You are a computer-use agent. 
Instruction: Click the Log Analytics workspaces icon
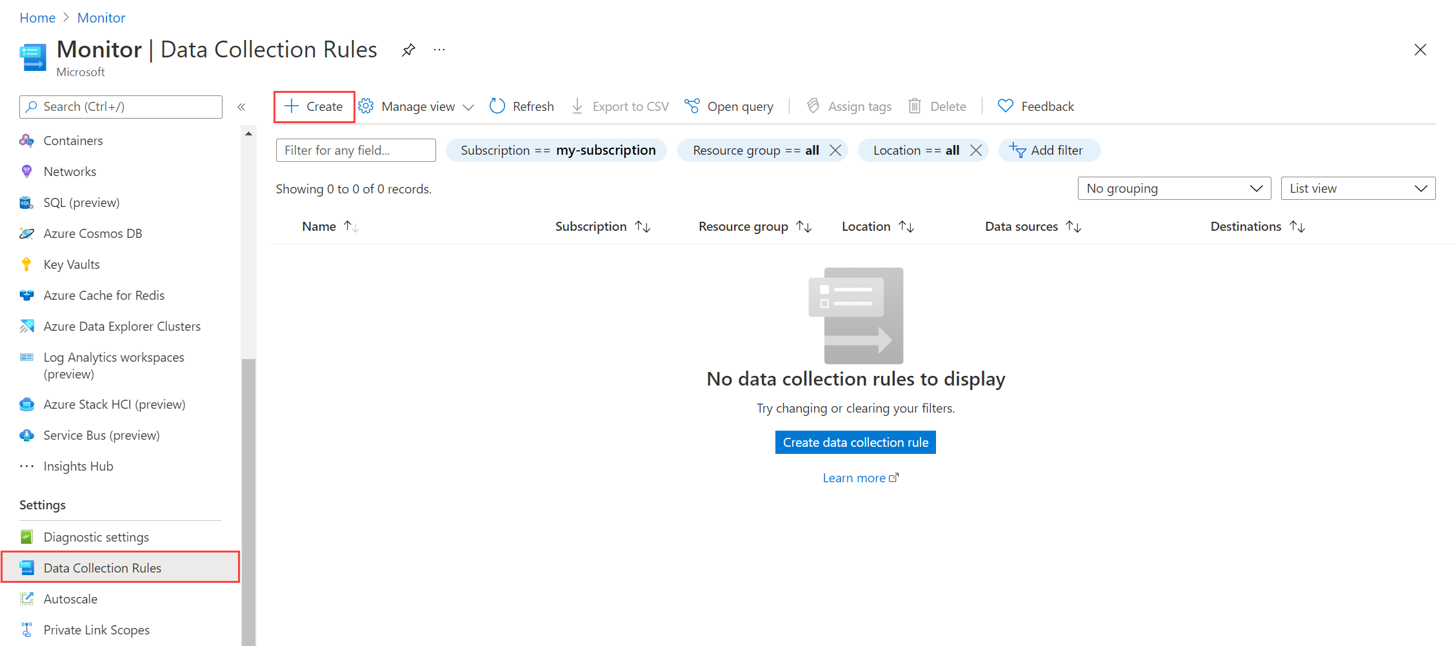26,357
